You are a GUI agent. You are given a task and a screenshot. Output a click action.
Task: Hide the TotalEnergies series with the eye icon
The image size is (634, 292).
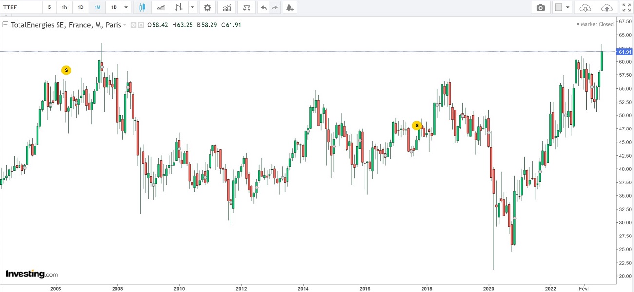coord(134,25)
